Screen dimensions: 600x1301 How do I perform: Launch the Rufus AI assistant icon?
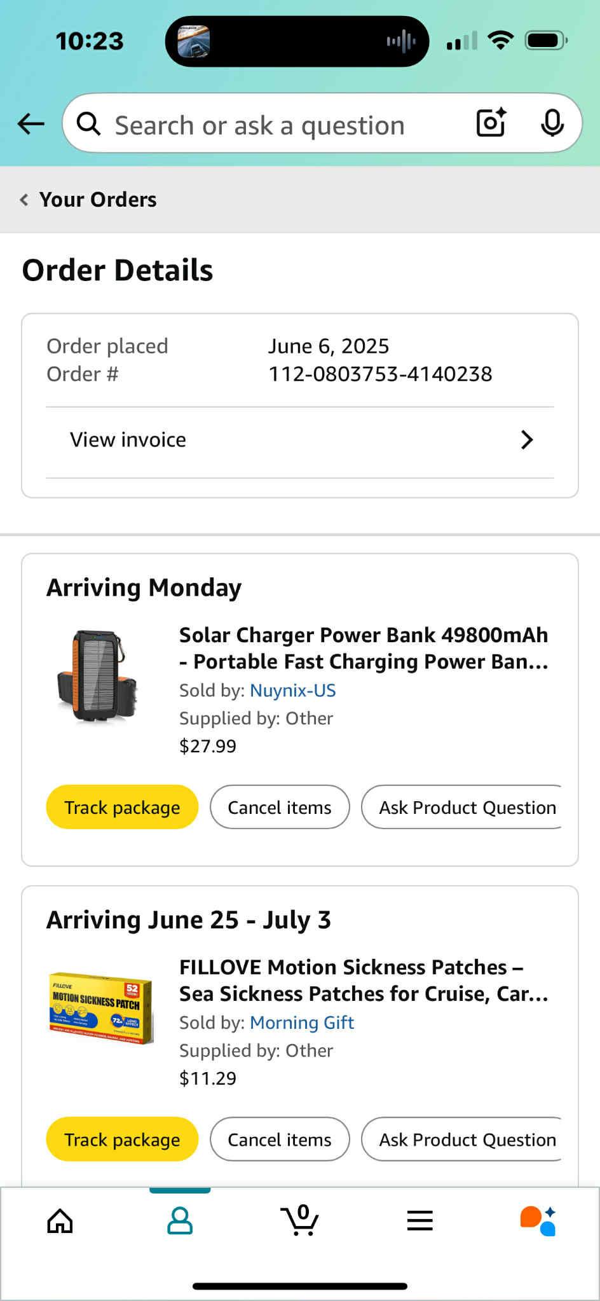click(x=538, y=1220)
